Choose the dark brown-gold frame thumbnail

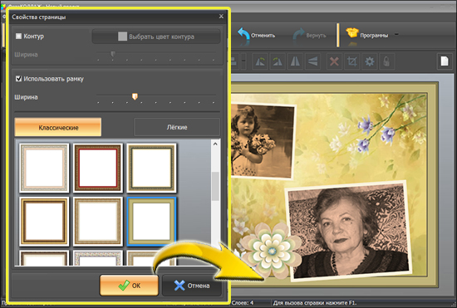coord(44,222)
